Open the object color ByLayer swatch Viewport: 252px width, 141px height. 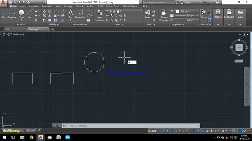pyautogui.click(x=178, y=11)
